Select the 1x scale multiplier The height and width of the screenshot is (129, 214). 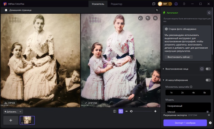[x=171, y=93]
